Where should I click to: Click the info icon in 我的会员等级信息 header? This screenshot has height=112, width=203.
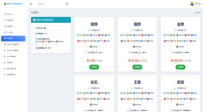[34, 20]
